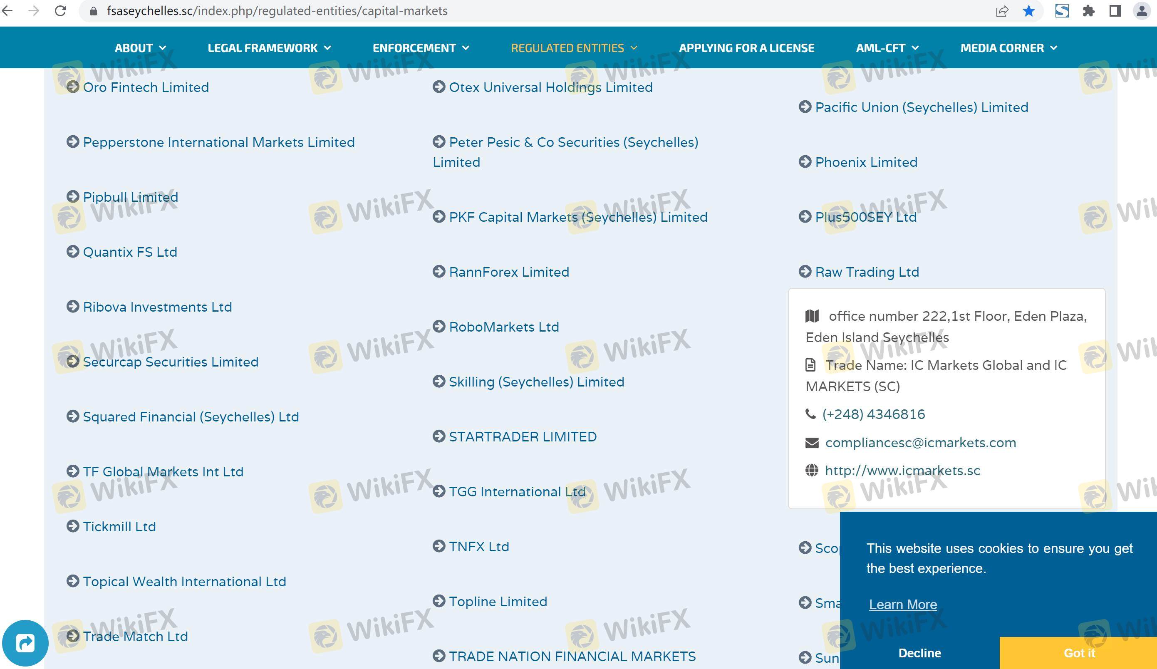Expand the Tickmill Ltd entry
Screen dimensions: 1157x669
coord(119,527)
